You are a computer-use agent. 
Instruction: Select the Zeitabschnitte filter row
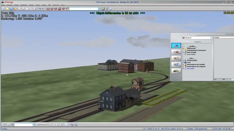[x=192, y=60]
